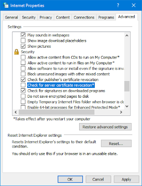
Task: Click the question mark help icon
Action: [118, 5]
